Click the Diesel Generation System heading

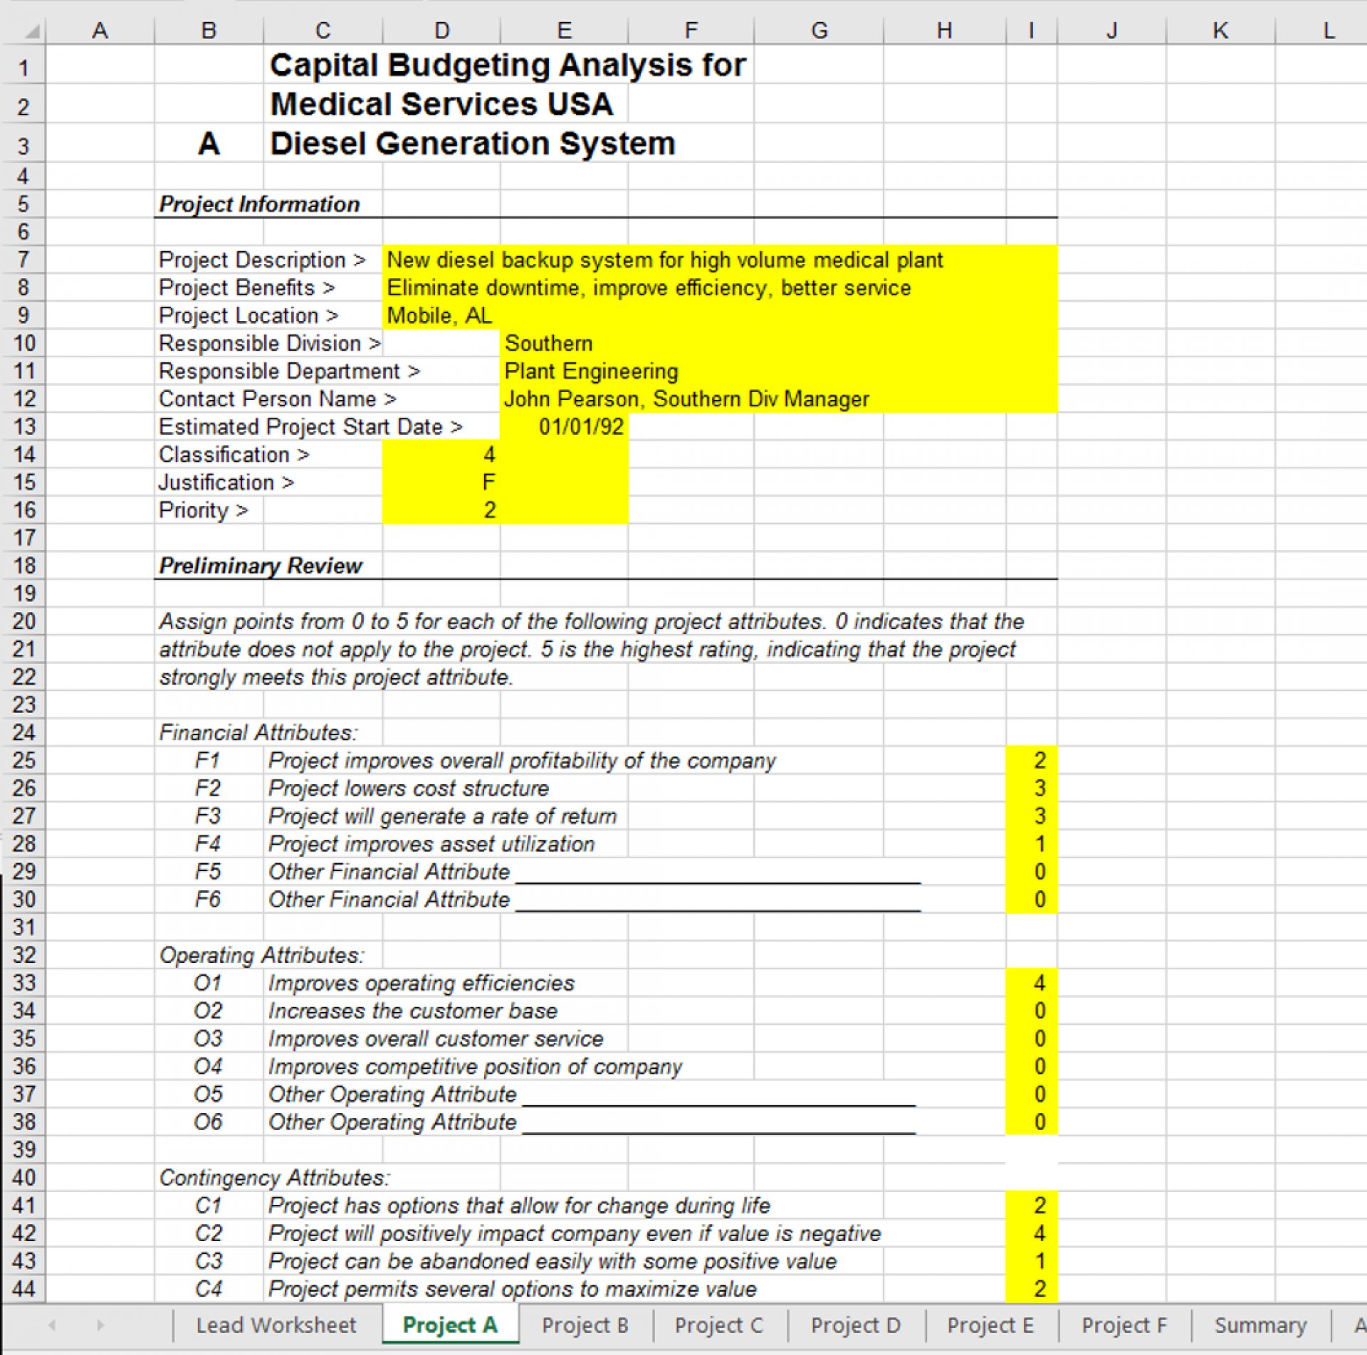(472, 143)
